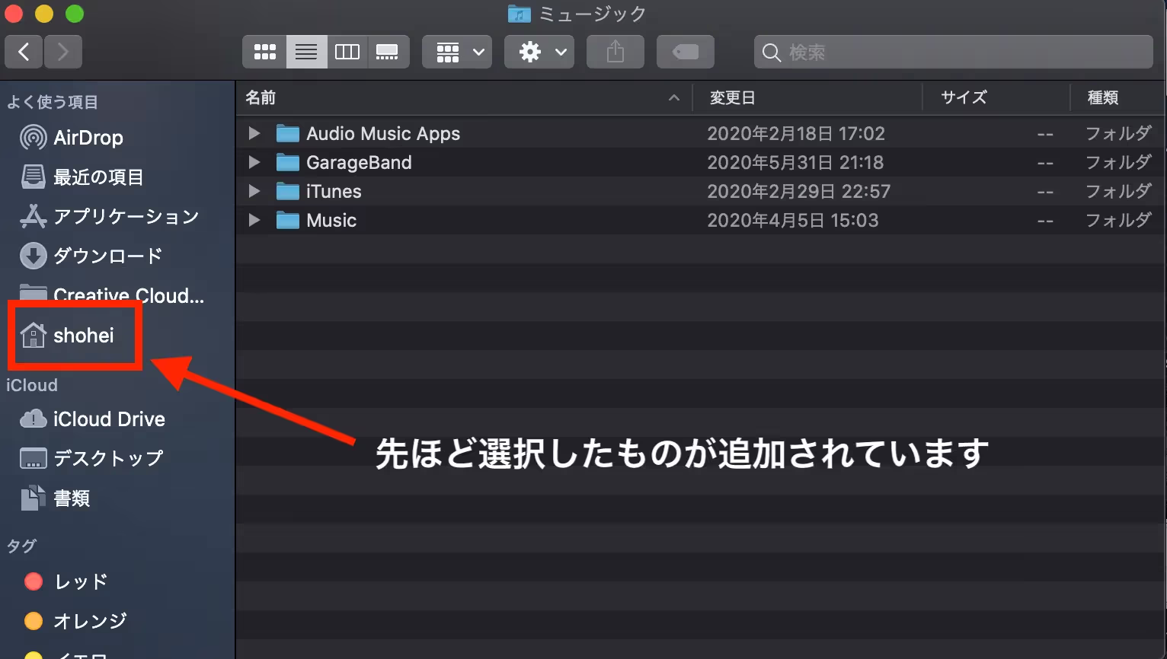Select the GarageBand folder icon
The height and width of the screenshot is (659, 1167).
[x=287, y=163]
